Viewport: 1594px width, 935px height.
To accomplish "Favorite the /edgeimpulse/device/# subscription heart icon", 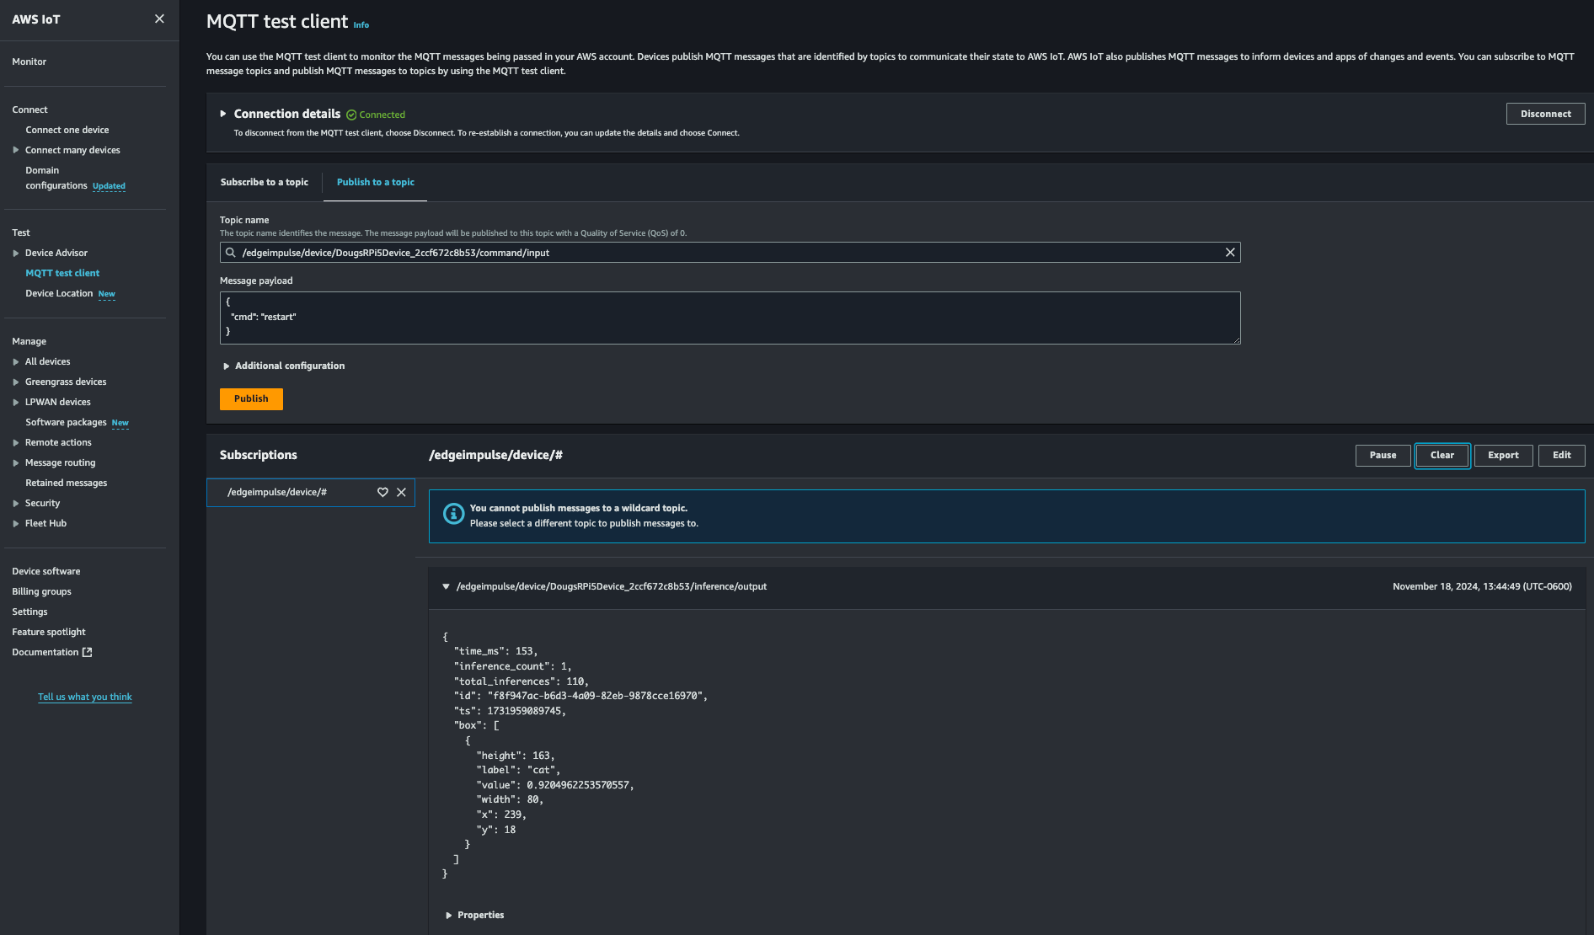I will tap(382, 492).
